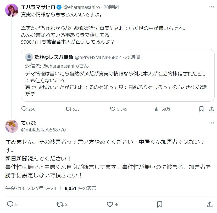217x213 pixels.
Task: Open the 午後7:13 · 2025年1月24日 timestamp
Action: (33, 188)
